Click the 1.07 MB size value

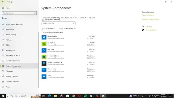(92, 36)
